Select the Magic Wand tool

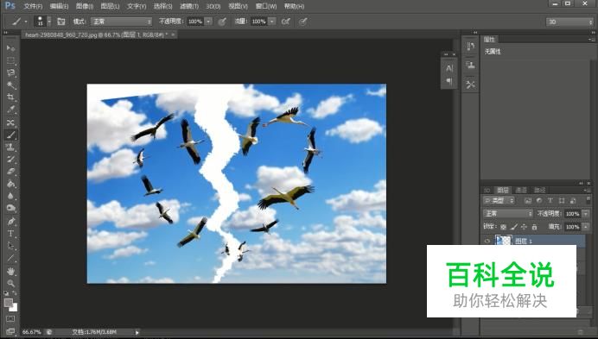point(10,85)
